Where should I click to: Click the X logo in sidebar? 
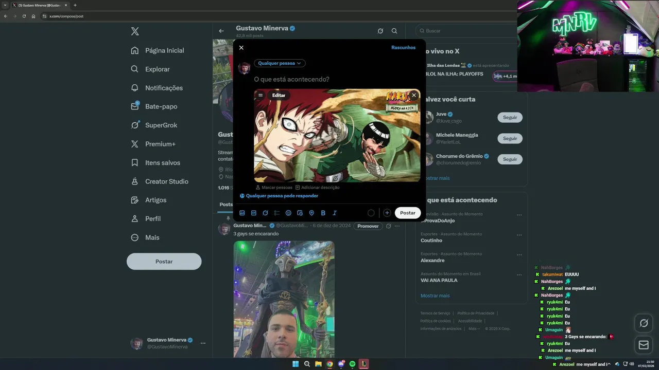(135, 31)
